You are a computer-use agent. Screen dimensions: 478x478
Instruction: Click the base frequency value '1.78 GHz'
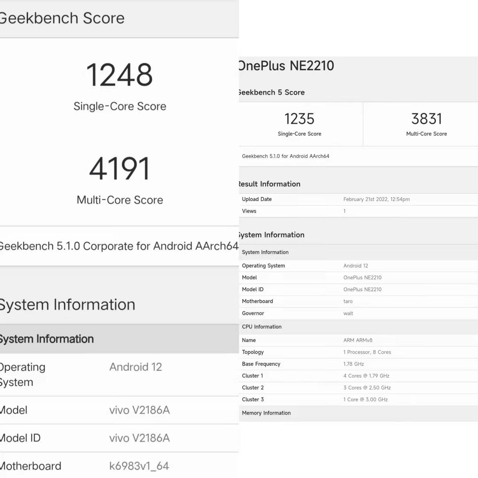click(354, 364)
